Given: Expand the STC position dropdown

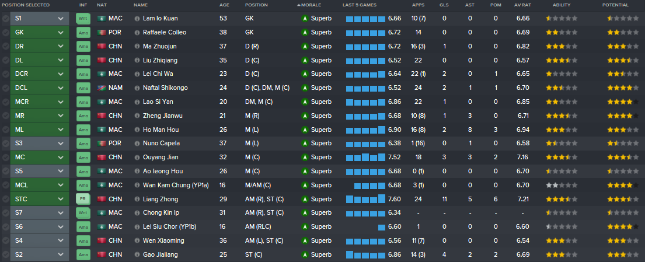Looking at the screenshot, I should coord(40,199).
